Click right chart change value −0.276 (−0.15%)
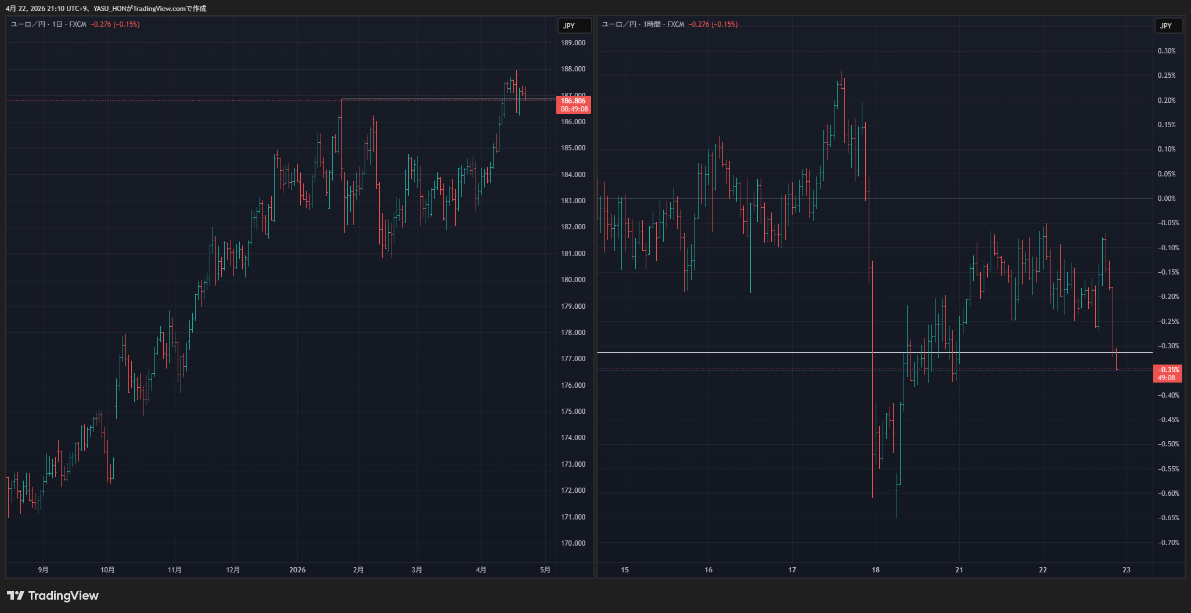1191x613 pixels. [x=713, y=24]
